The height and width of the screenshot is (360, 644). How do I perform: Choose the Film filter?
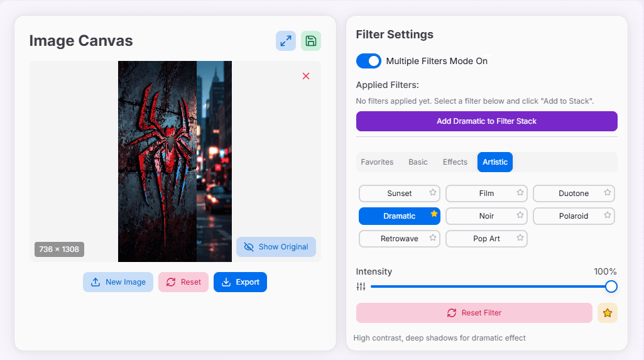[x=486, y=194]
